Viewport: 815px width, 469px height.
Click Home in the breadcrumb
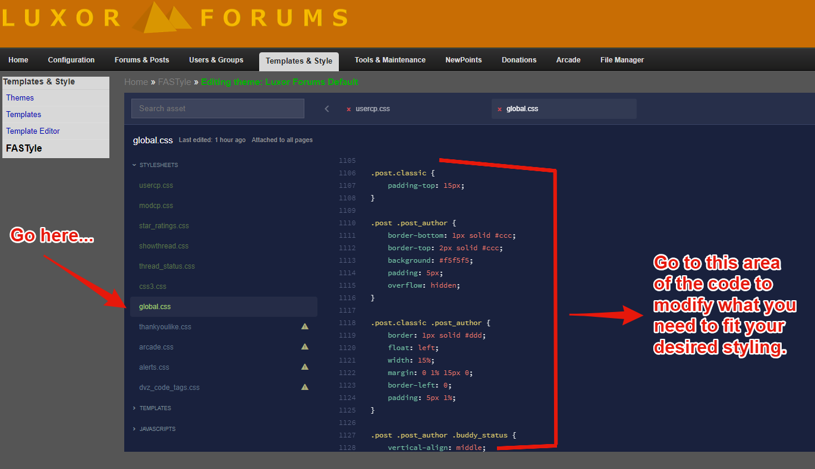pyautogui.click(x=136, y=82)
